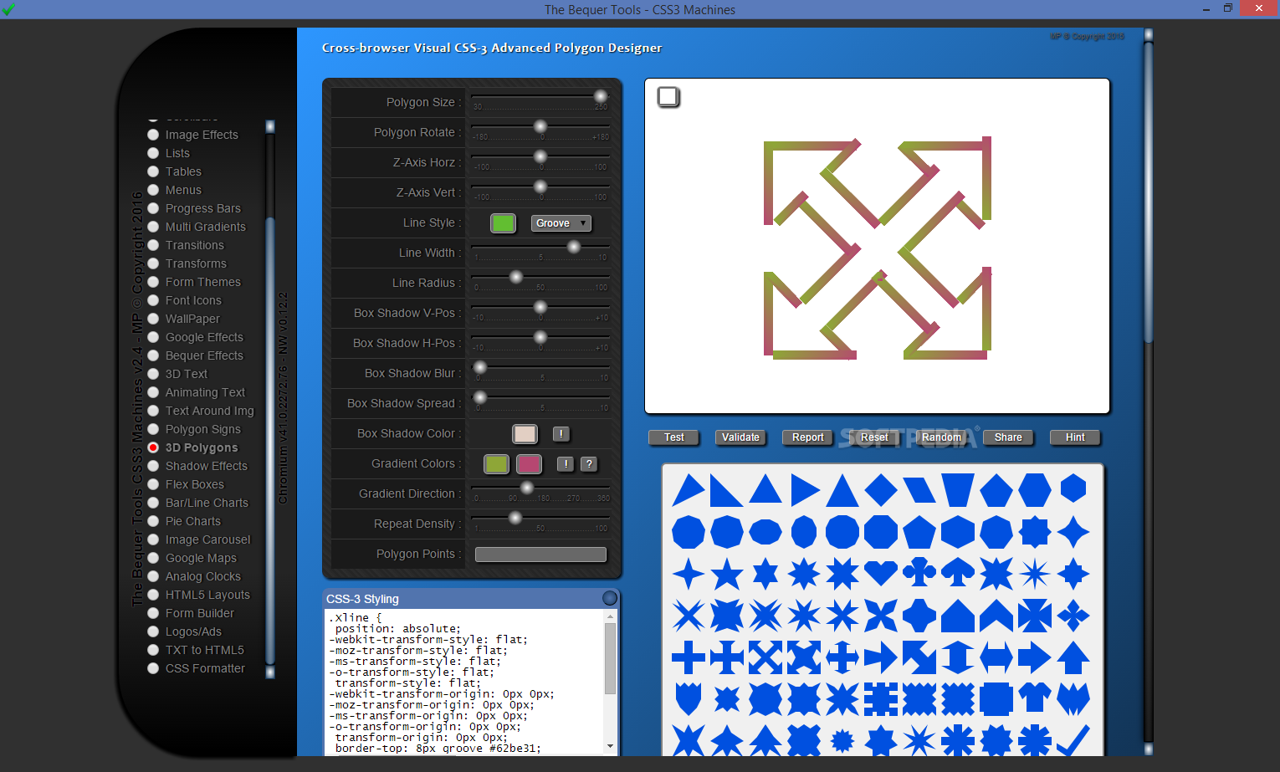Open Multi Gradients in the sidebar
Viewport: 1280px width, 772px height.
click(206, 227)
